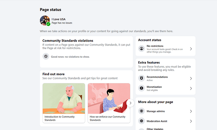The image size is (217, 130).
Task: Click the I Love USA profile picture
Action: 45,20
